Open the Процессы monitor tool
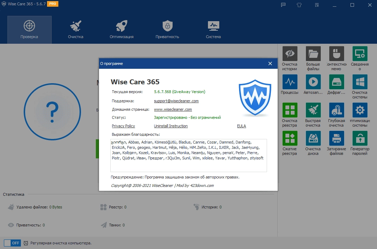The width and height of the screenshot is (377, 249). coord(290,84)
